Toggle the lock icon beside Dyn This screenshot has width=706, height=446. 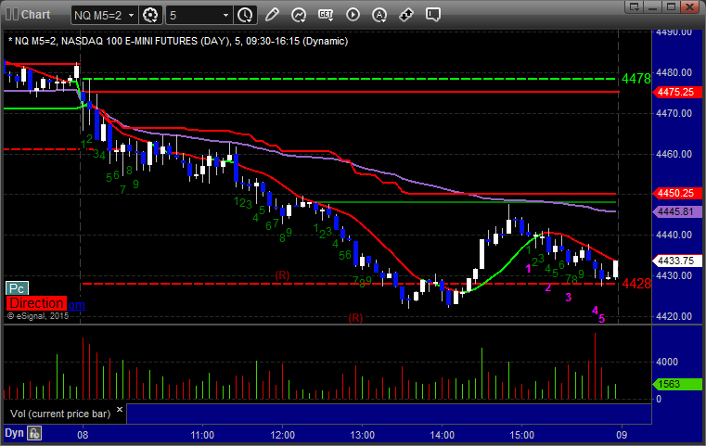point(34,433)
